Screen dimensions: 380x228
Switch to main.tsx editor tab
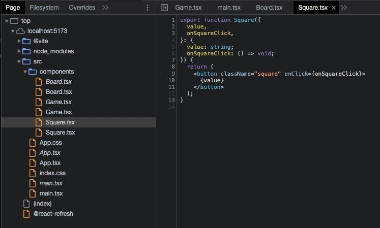(229, 8)
